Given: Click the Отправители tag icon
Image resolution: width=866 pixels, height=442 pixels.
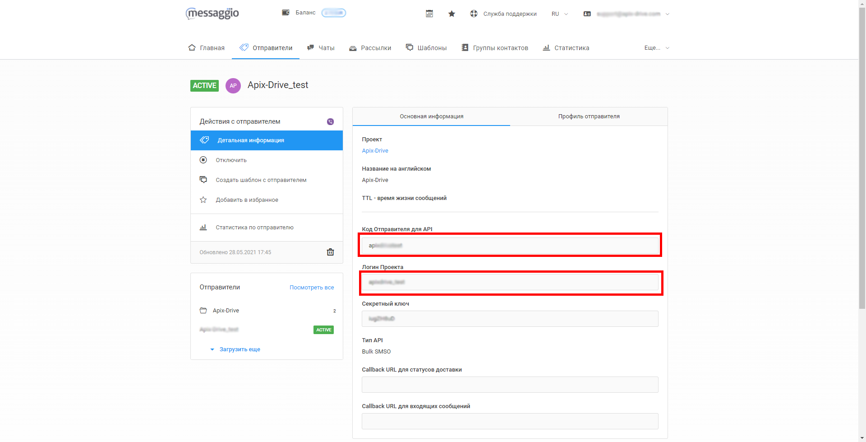Looking at the screenshot, I should coord(244,47).
